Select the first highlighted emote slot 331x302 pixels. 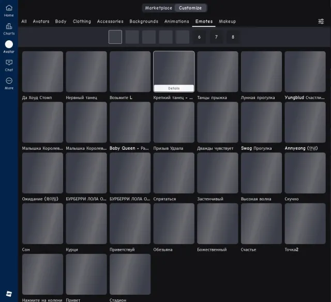pos(115,37)
